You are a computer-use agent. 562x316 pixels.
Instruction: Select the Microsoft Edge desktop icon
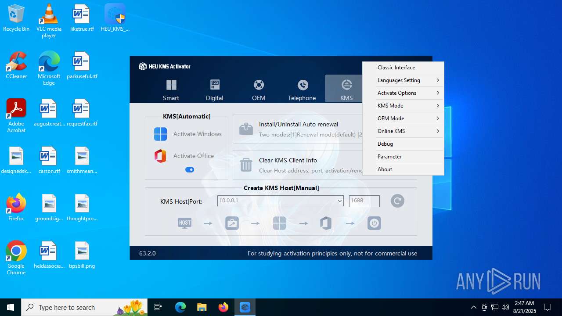pos(49,68)
